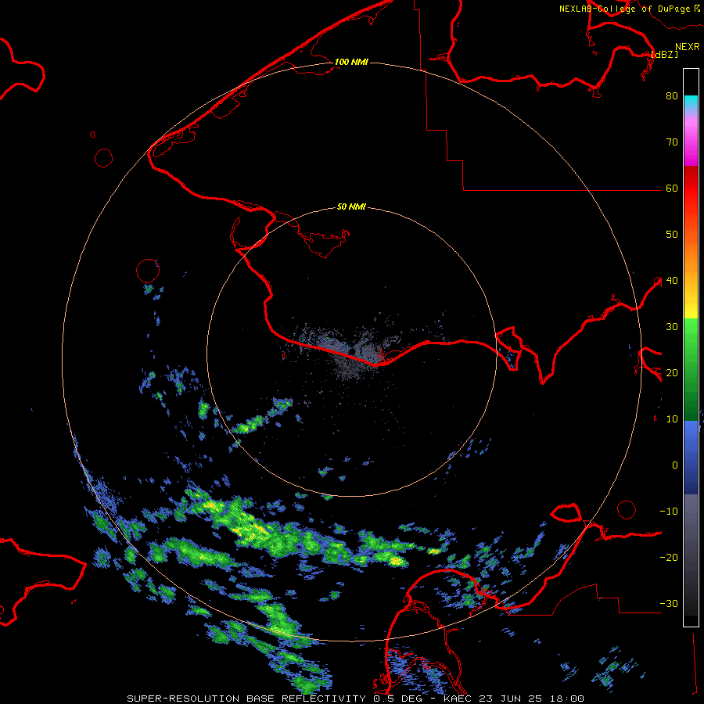Click the 50 NMI range ring label
Viewport: 704px width, 704px height.
[351, 207]
